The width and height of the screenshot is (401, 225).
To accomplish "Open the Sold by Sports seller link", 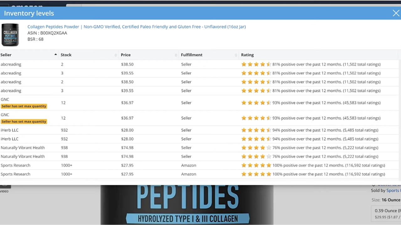I will point(393,190).
